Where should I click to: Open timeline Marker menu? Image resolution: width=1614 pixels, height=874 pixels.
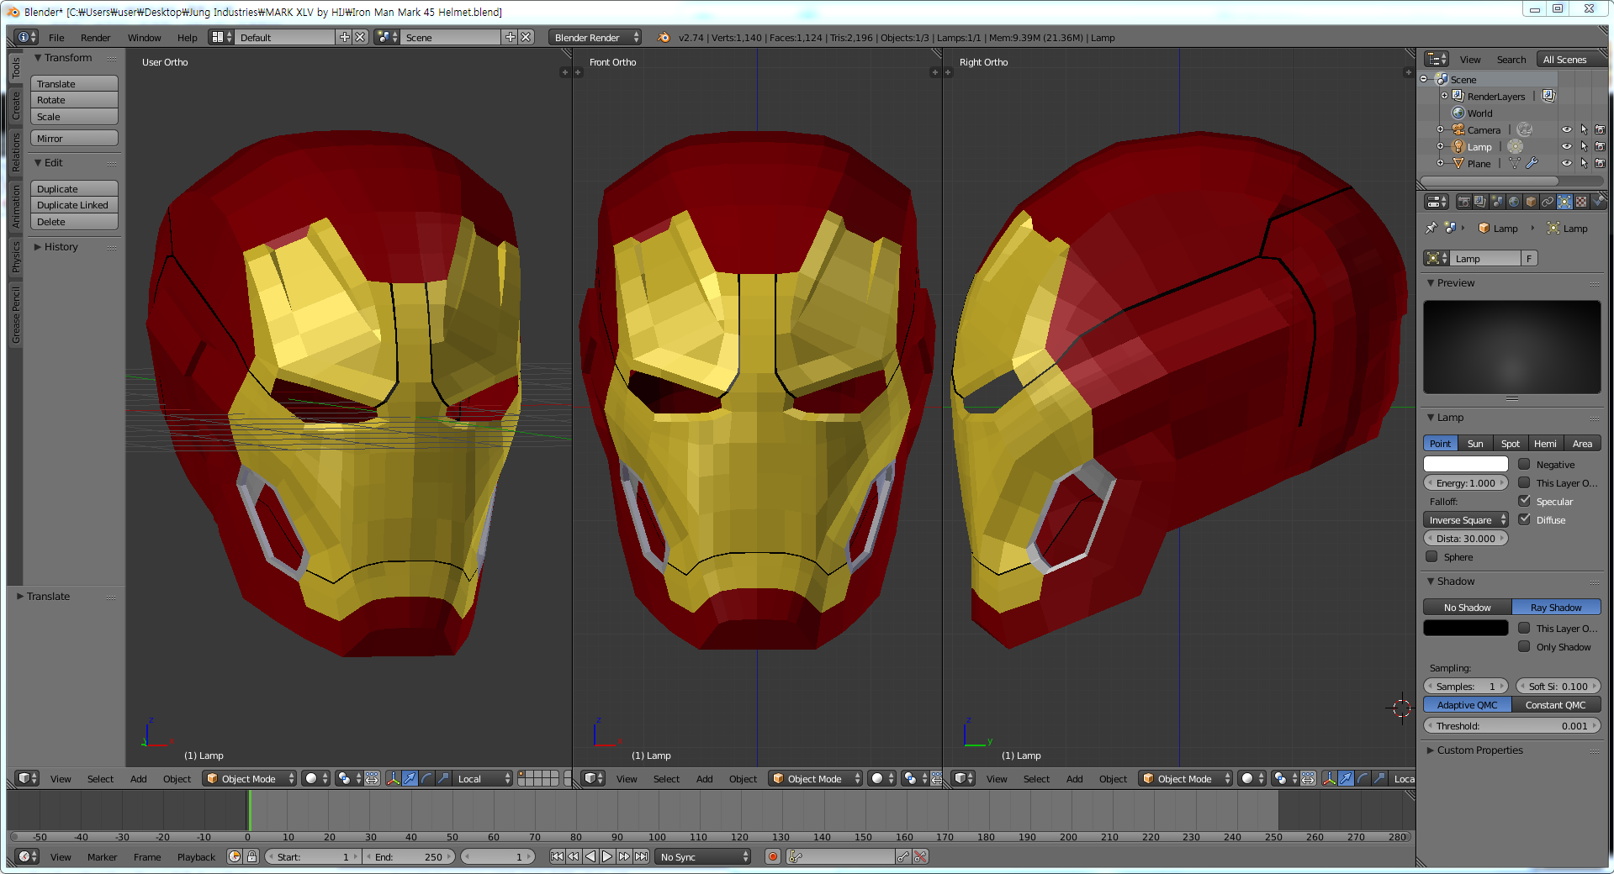(102, 856)
